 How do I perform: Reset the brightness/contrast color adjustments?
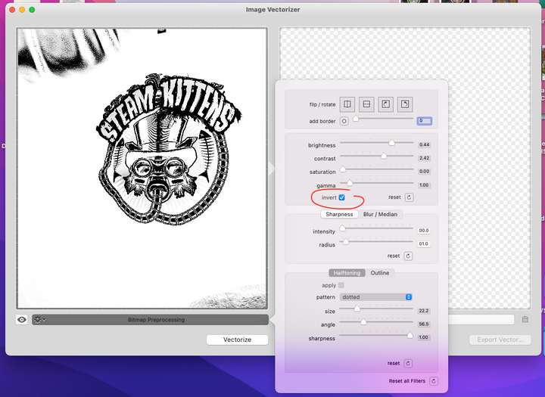coord(409,197)
